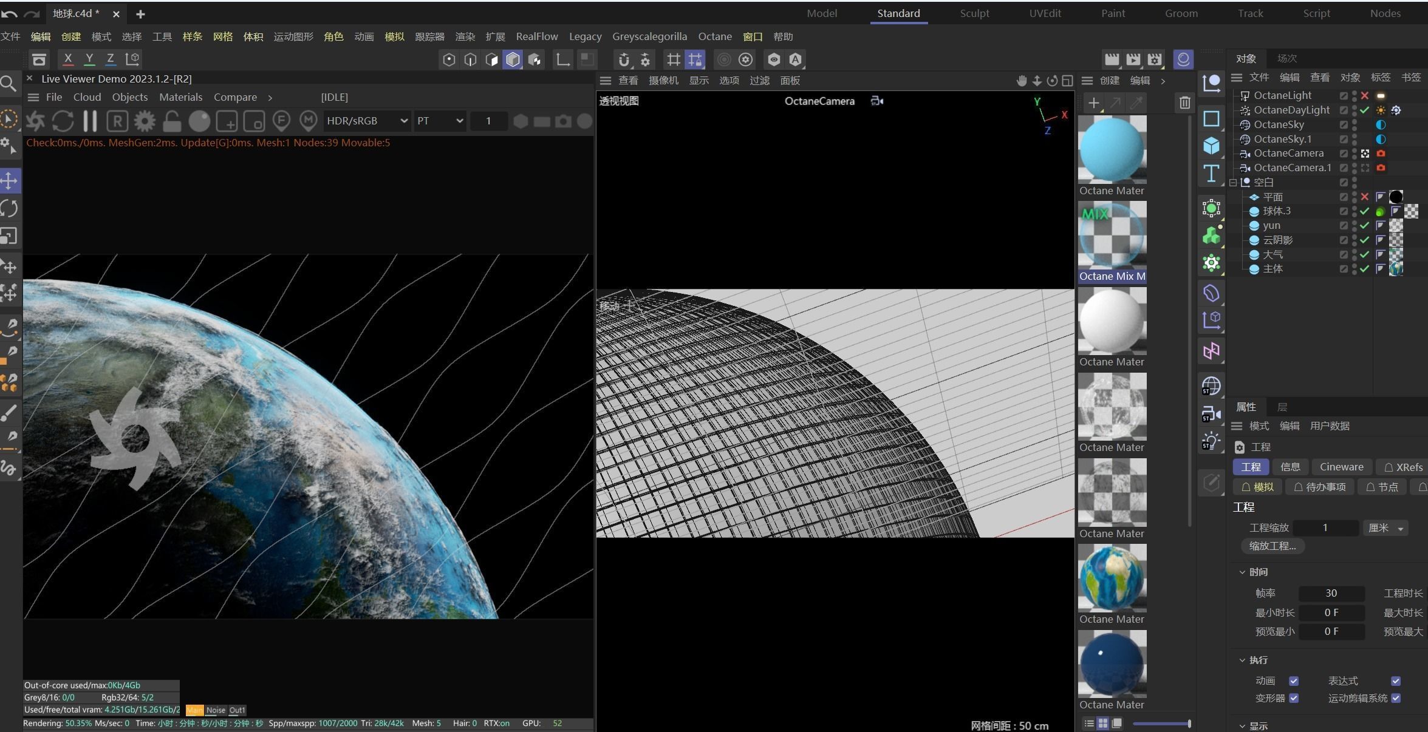Click the cube primitive icon
Screen dimensions: 1428x732
1211,146
